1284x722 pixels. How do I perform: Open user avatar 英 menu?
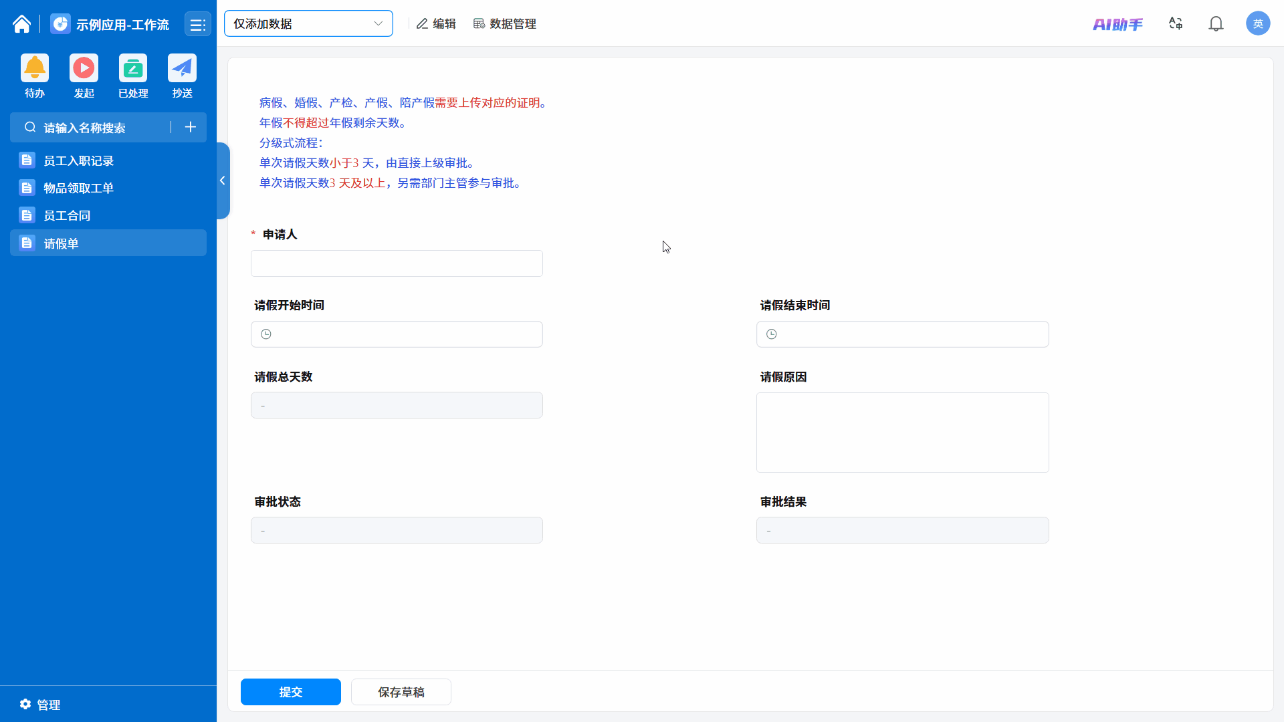point(1258,23)
